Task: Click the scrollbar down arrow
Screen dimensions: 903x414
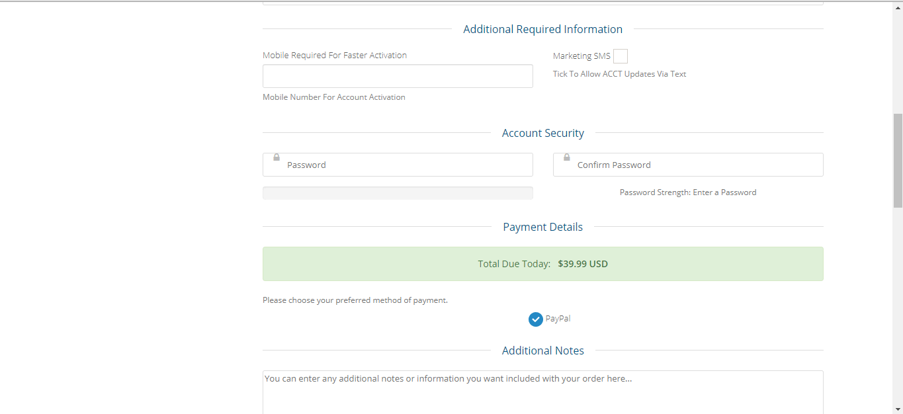Action: 898,408
